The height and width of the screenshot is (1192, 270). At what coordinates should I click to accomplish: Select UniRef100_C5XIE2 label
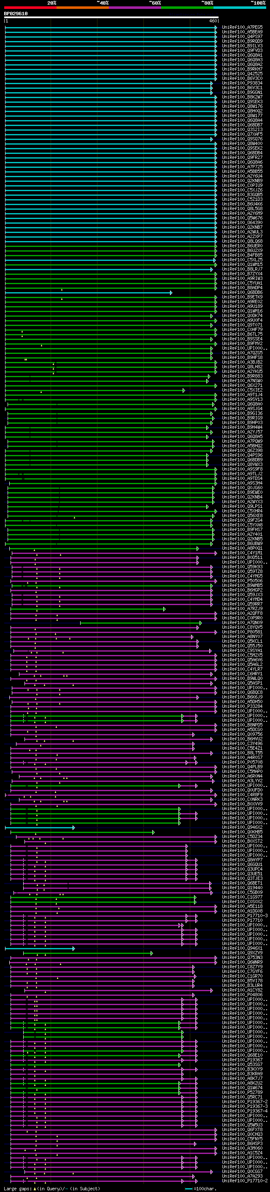[x=242, y=391]
